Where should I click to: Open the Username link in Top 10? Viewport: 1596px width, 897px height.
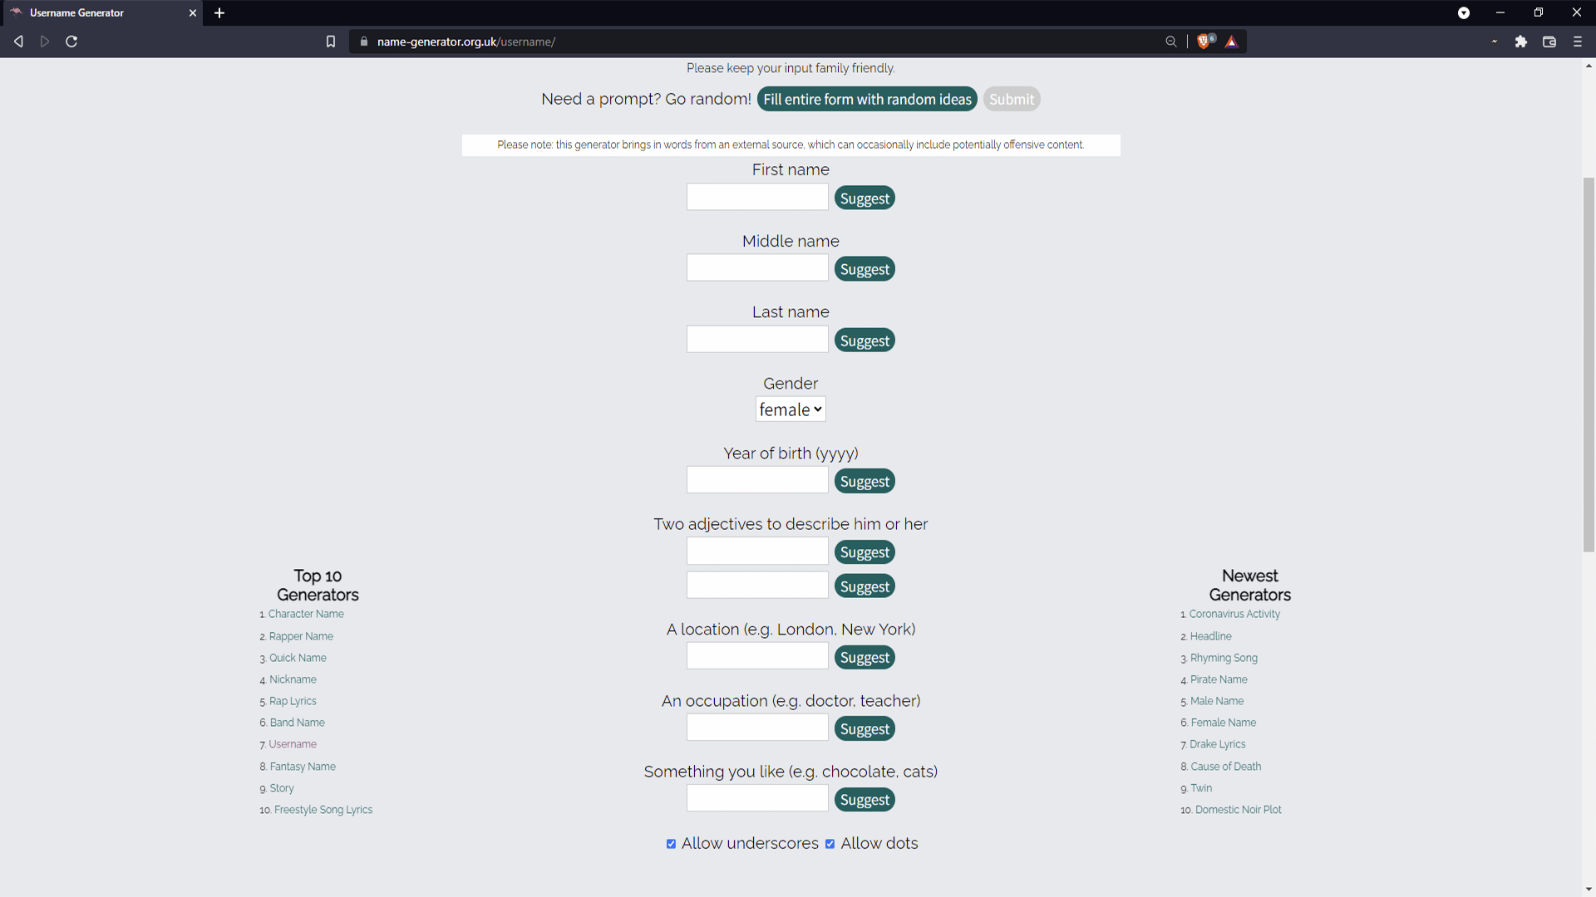click(x=293, y=744)
